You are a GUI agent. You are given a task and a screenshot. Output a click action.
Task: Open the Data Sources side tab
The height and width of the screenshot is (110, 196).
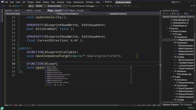[2, 16]
